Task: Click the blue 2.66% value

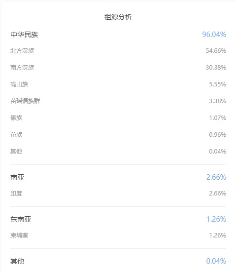Action: pyautogui.click(x=216, y=177)
